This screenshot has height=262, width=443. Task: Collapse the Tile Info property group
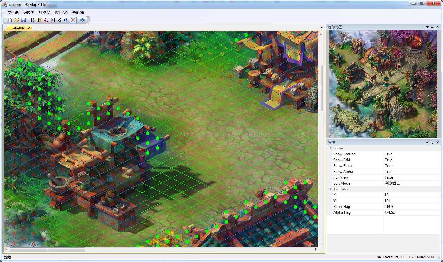point(329,189)
